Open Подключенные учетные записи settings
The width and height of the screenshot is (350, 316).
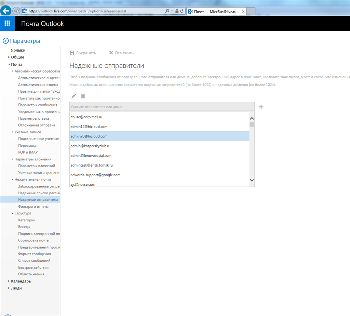[x=39, y=139]
